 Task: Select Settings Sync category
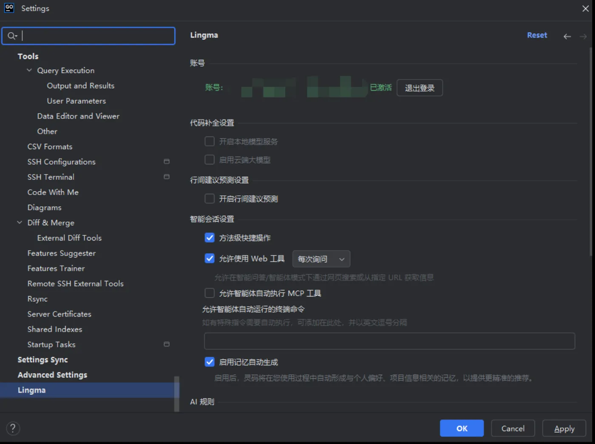(x=42, y=360)
